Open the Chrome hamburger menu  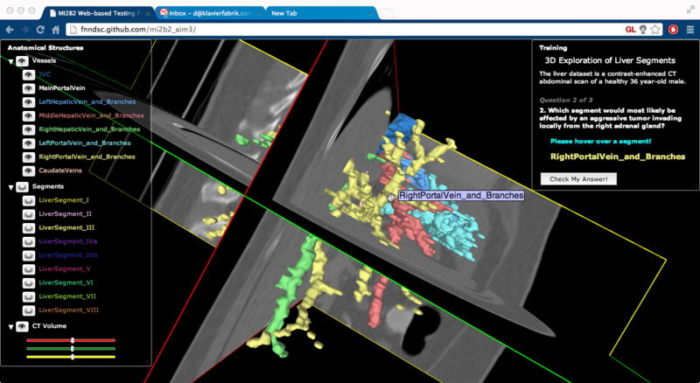pyautogui.click(x=689, y=29)
